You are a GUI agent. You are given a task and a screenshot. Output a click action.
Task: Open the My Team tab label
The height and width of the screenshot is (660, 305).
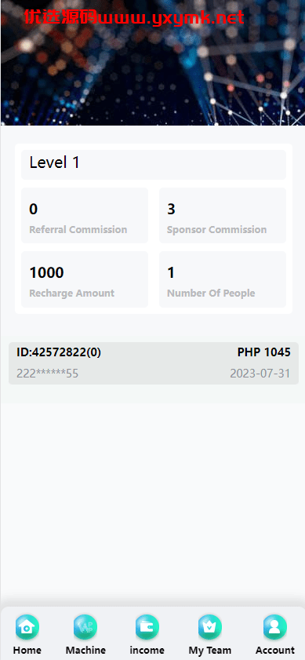(210, 650)
